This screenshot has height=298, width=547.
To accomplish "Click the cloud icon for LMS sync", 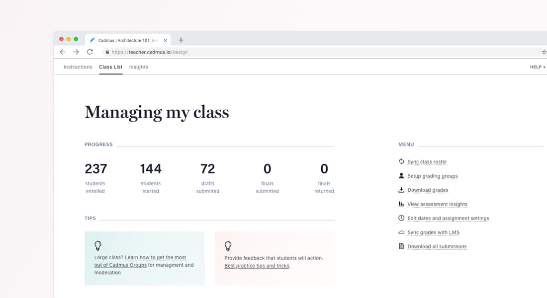I will [x=401, y=232].
